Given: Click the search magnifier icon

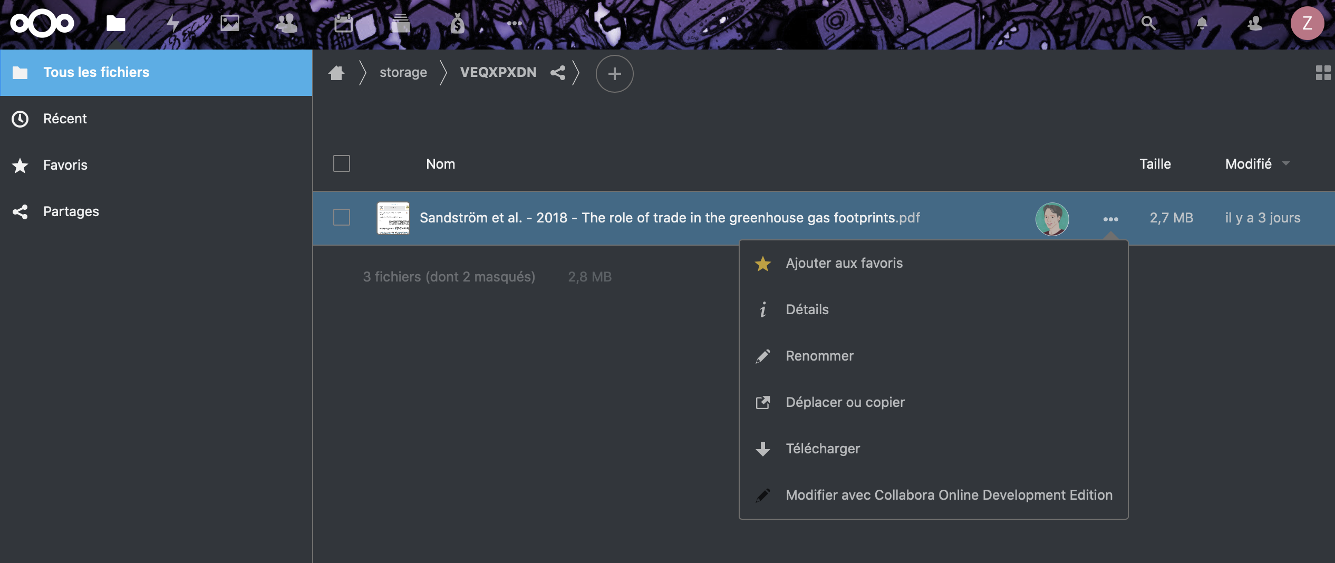Looking at the screenshot, I should tap(1148, 23).
